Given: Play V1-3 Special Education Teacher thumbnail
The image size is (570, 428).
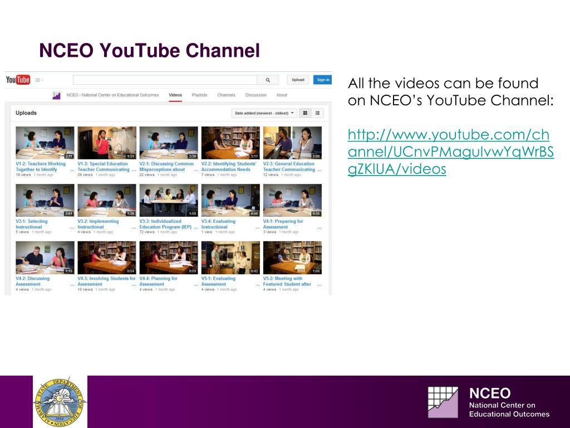Looking at the screenshot, I should tap(107, 143).
